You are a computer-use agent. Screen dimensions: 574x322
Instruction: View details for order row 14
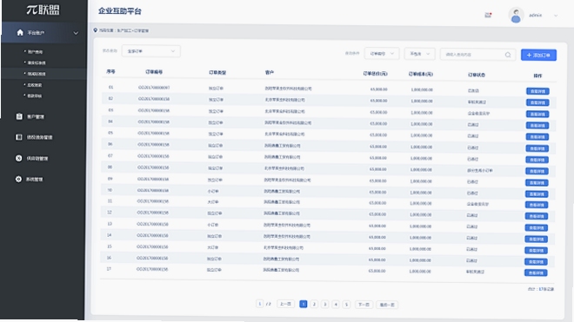(537, 240)
